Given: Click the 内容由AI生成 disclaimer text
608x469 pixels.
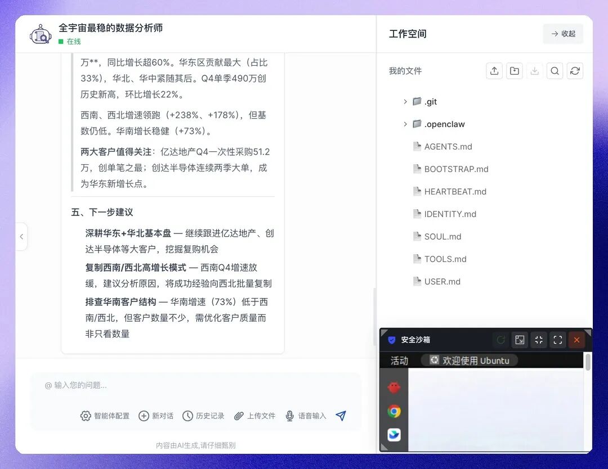Looking at the screenshot, I should click(x=195, y=445).
